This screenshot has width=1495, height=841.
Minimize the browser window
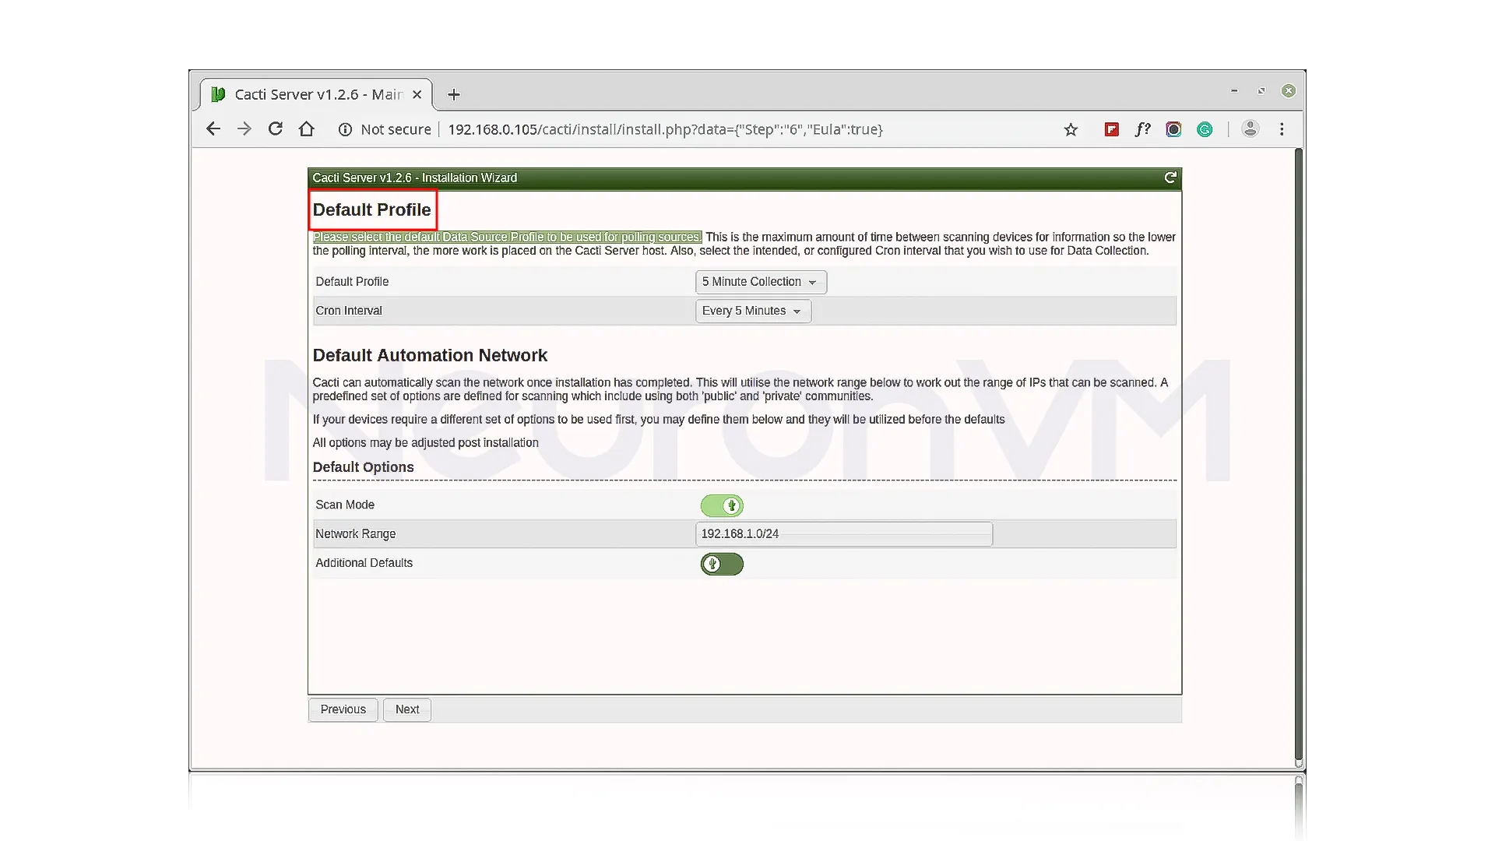click(x=1234, y=91)
